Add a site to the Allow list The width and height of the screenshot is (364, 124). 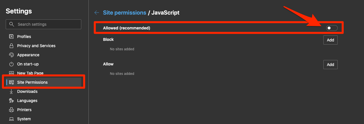[x=331, y=65]
